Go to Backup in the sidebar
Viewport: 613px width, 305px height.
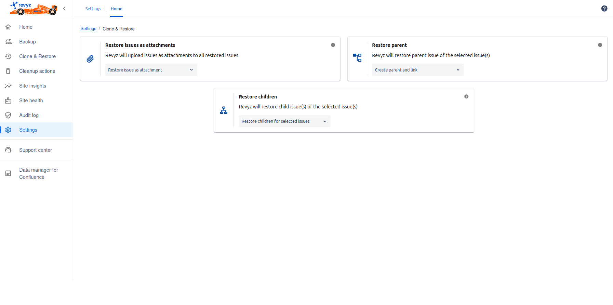(27, 42)
